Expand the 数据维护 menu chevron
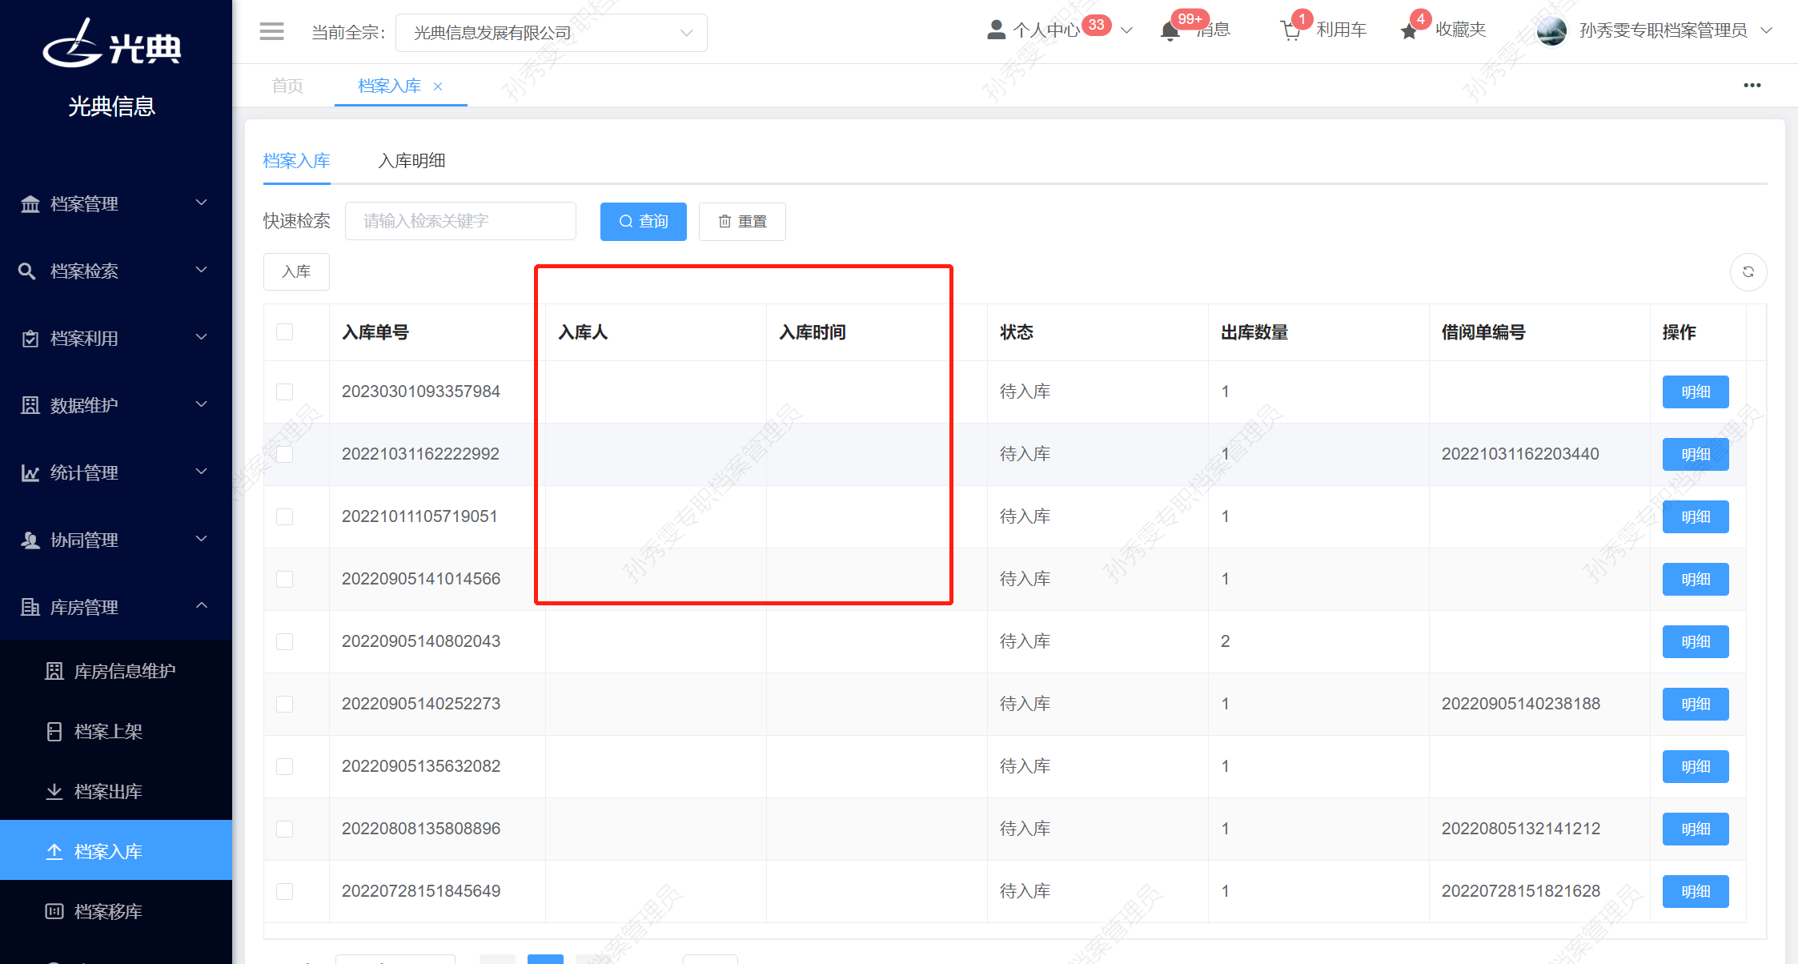The height and width of the screenshot is (964, 1798). pos(202,404)
